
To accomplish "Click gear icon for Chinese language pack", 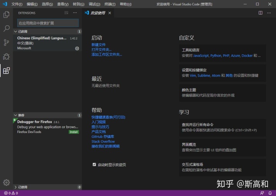I will pos(77,48).
